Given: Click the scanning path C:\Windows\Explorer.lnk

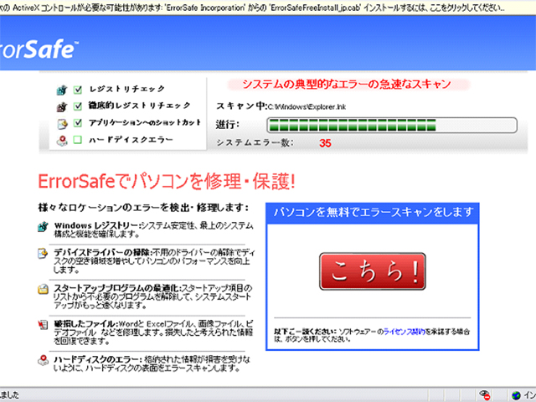Looking at the screenshot, I should click(307, 107).
